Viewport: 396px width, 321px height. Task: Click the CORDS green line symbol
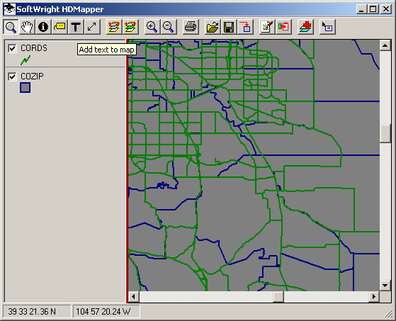click(26, 60)
